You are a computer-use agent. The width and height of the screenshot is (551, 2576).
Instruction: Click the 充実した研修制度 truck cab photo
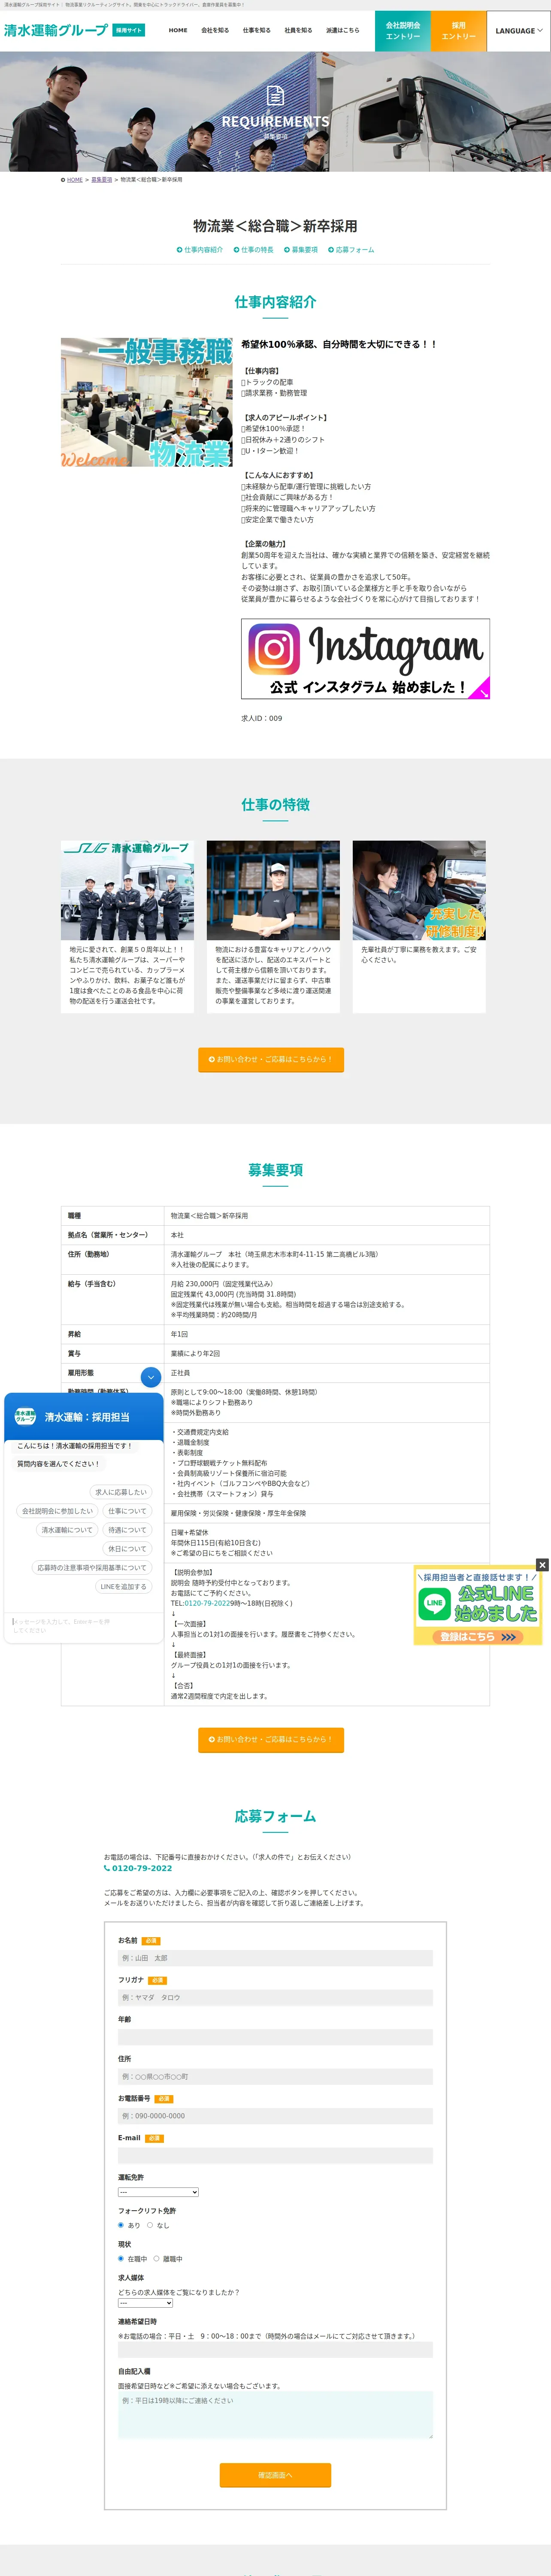click(419, 890)
